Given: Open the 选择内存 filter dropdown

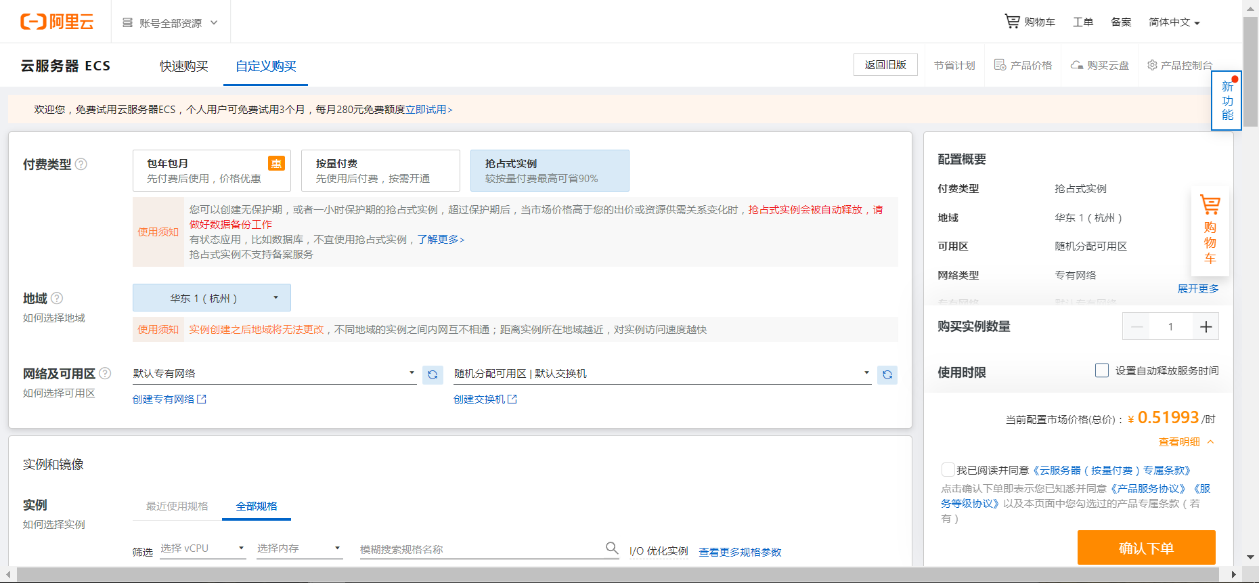Looking at the screenshot, I should pyautogui.click(x=299, y=548).
